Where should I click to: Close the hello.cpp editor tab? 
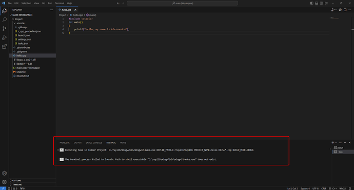75,10
